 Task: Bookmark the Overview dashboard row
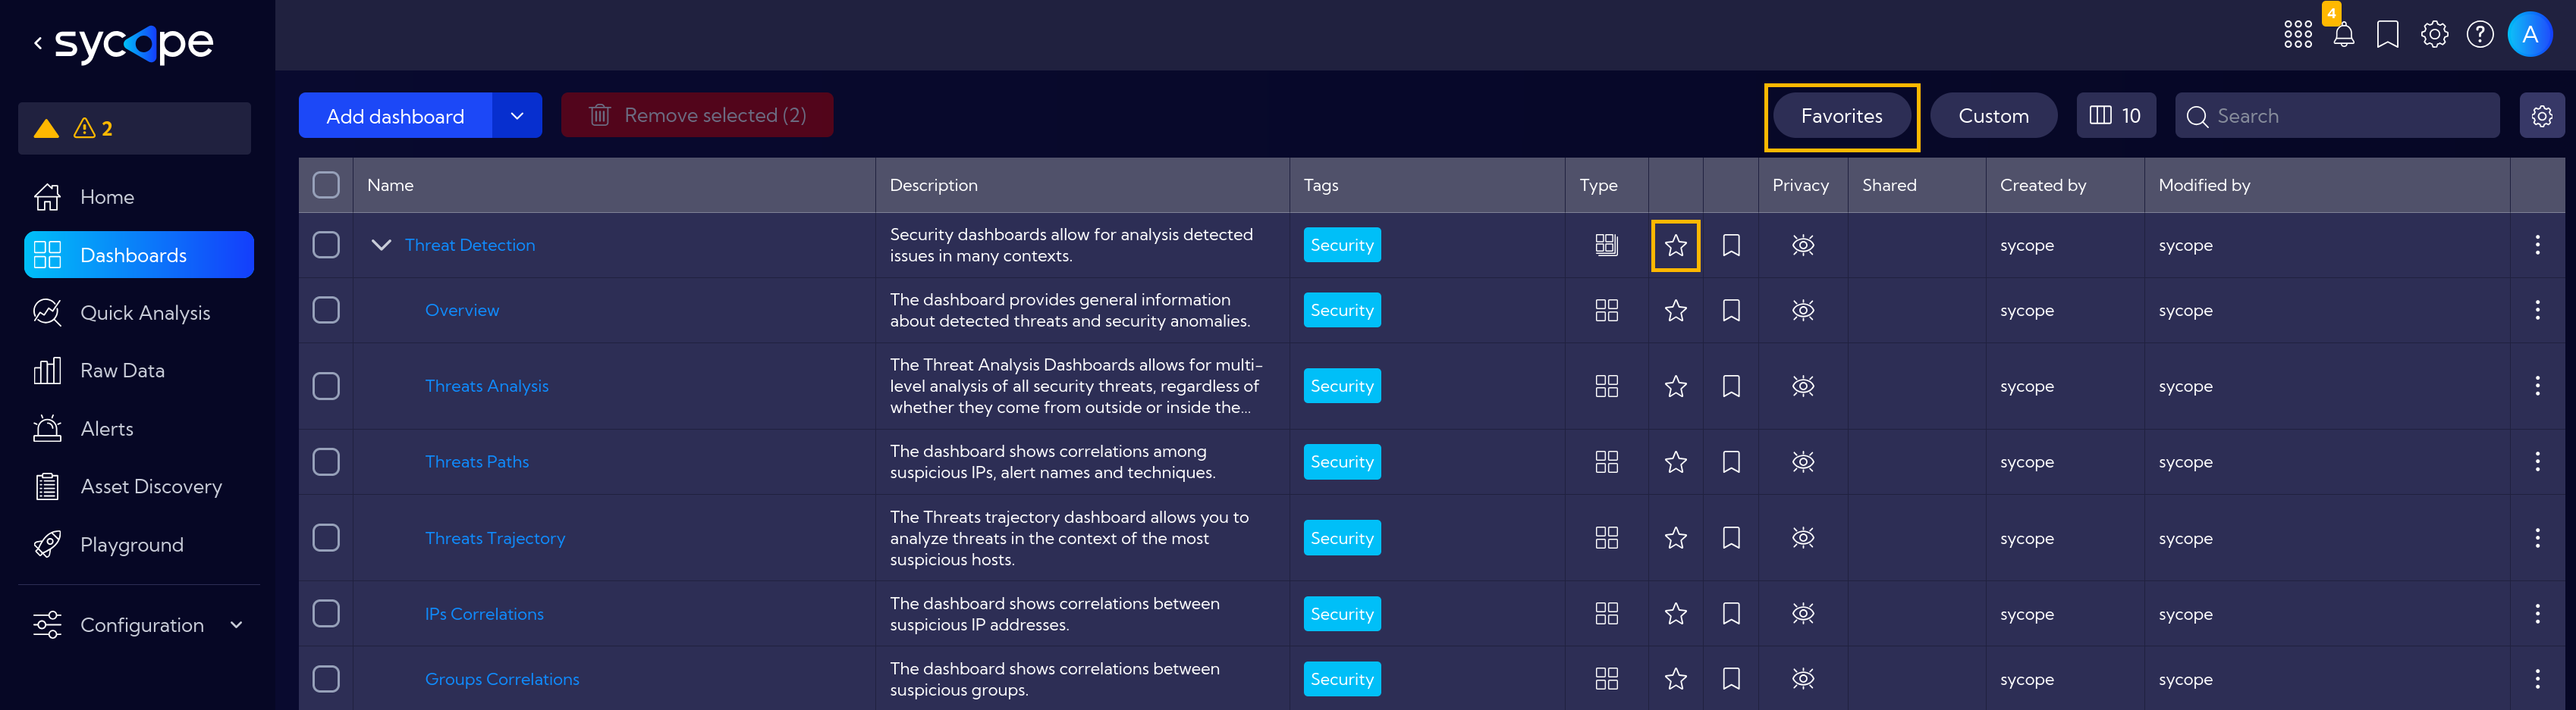pyautogui.click(x=1730, y=311)
